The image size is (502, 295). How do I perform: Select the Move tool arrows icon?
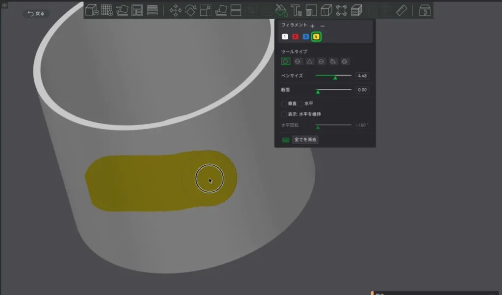pos(176,10)
